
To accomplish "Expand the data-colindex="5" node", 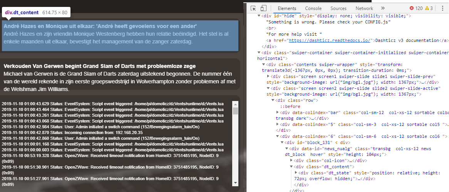I will click(278, 124).
